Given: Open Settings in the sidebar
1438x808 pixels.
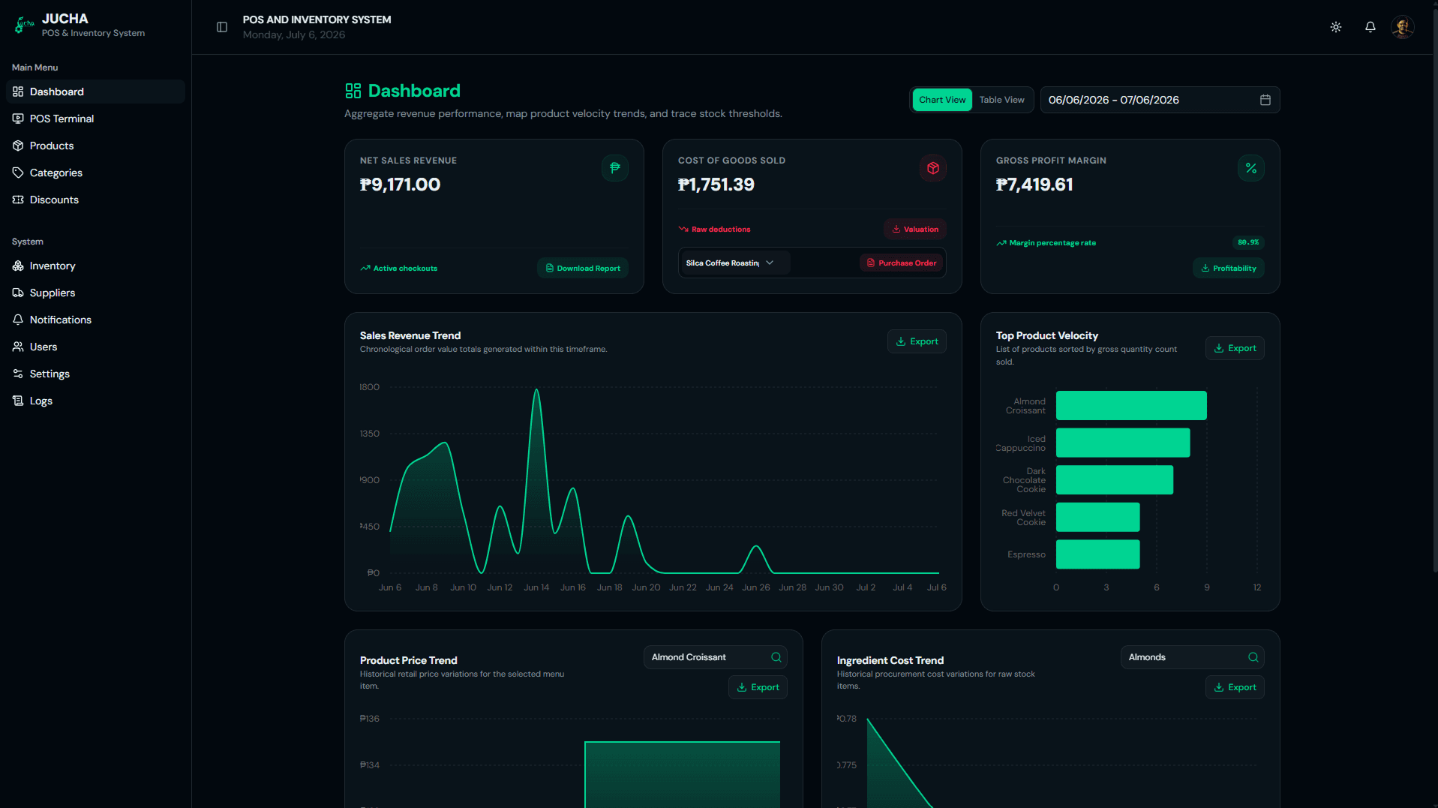Looking at the screenshot, I should coord(95,374).
